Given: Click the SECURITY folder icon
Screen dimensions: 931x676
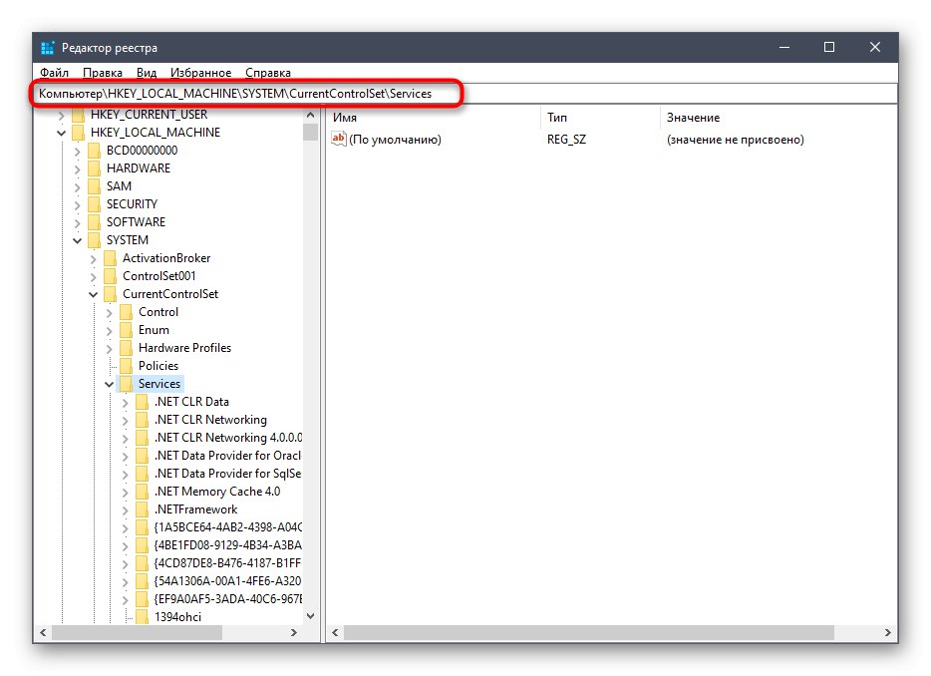Looking at the screenshot, I should tap(94, 204).
